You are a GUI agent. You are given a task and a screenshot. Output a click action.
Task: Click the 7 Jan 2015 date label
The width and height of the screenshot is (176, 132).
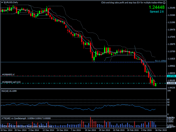click(76, 130)
